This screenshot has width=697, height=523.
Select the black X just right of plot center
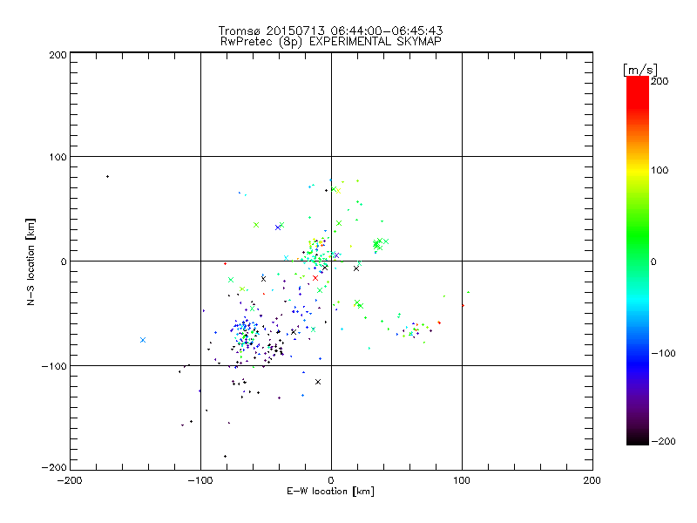point(356,268)
